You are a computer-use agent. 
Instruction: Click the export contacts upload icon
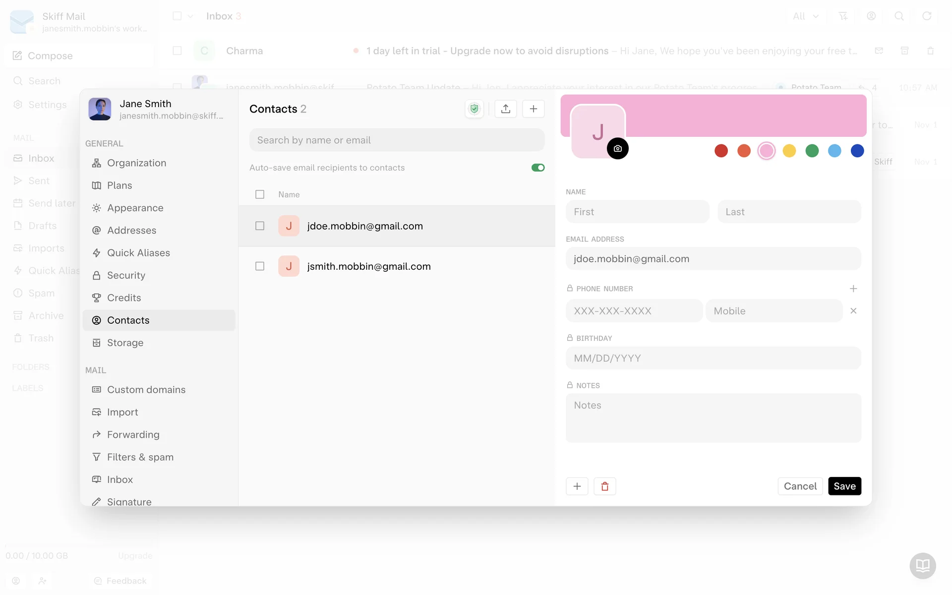[505, 109]
